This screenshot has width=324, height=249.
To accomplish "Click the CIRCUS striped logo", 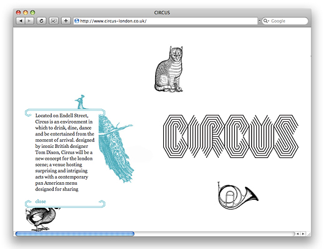I will coord(231,136).
